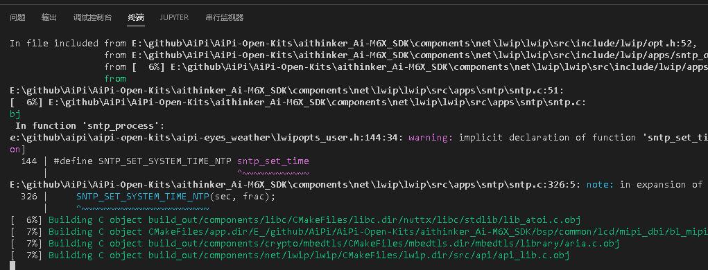Click the lib_atoi.c.obj build line
Image resolution: width=708 pixels, height=270 pixels.
(x=295, y=220)
